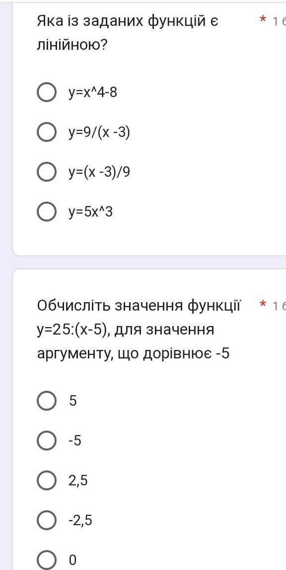Click the y=9/(x -3) option label text
The height and width of the screenshot is (570, 286).
pos(99,133)
